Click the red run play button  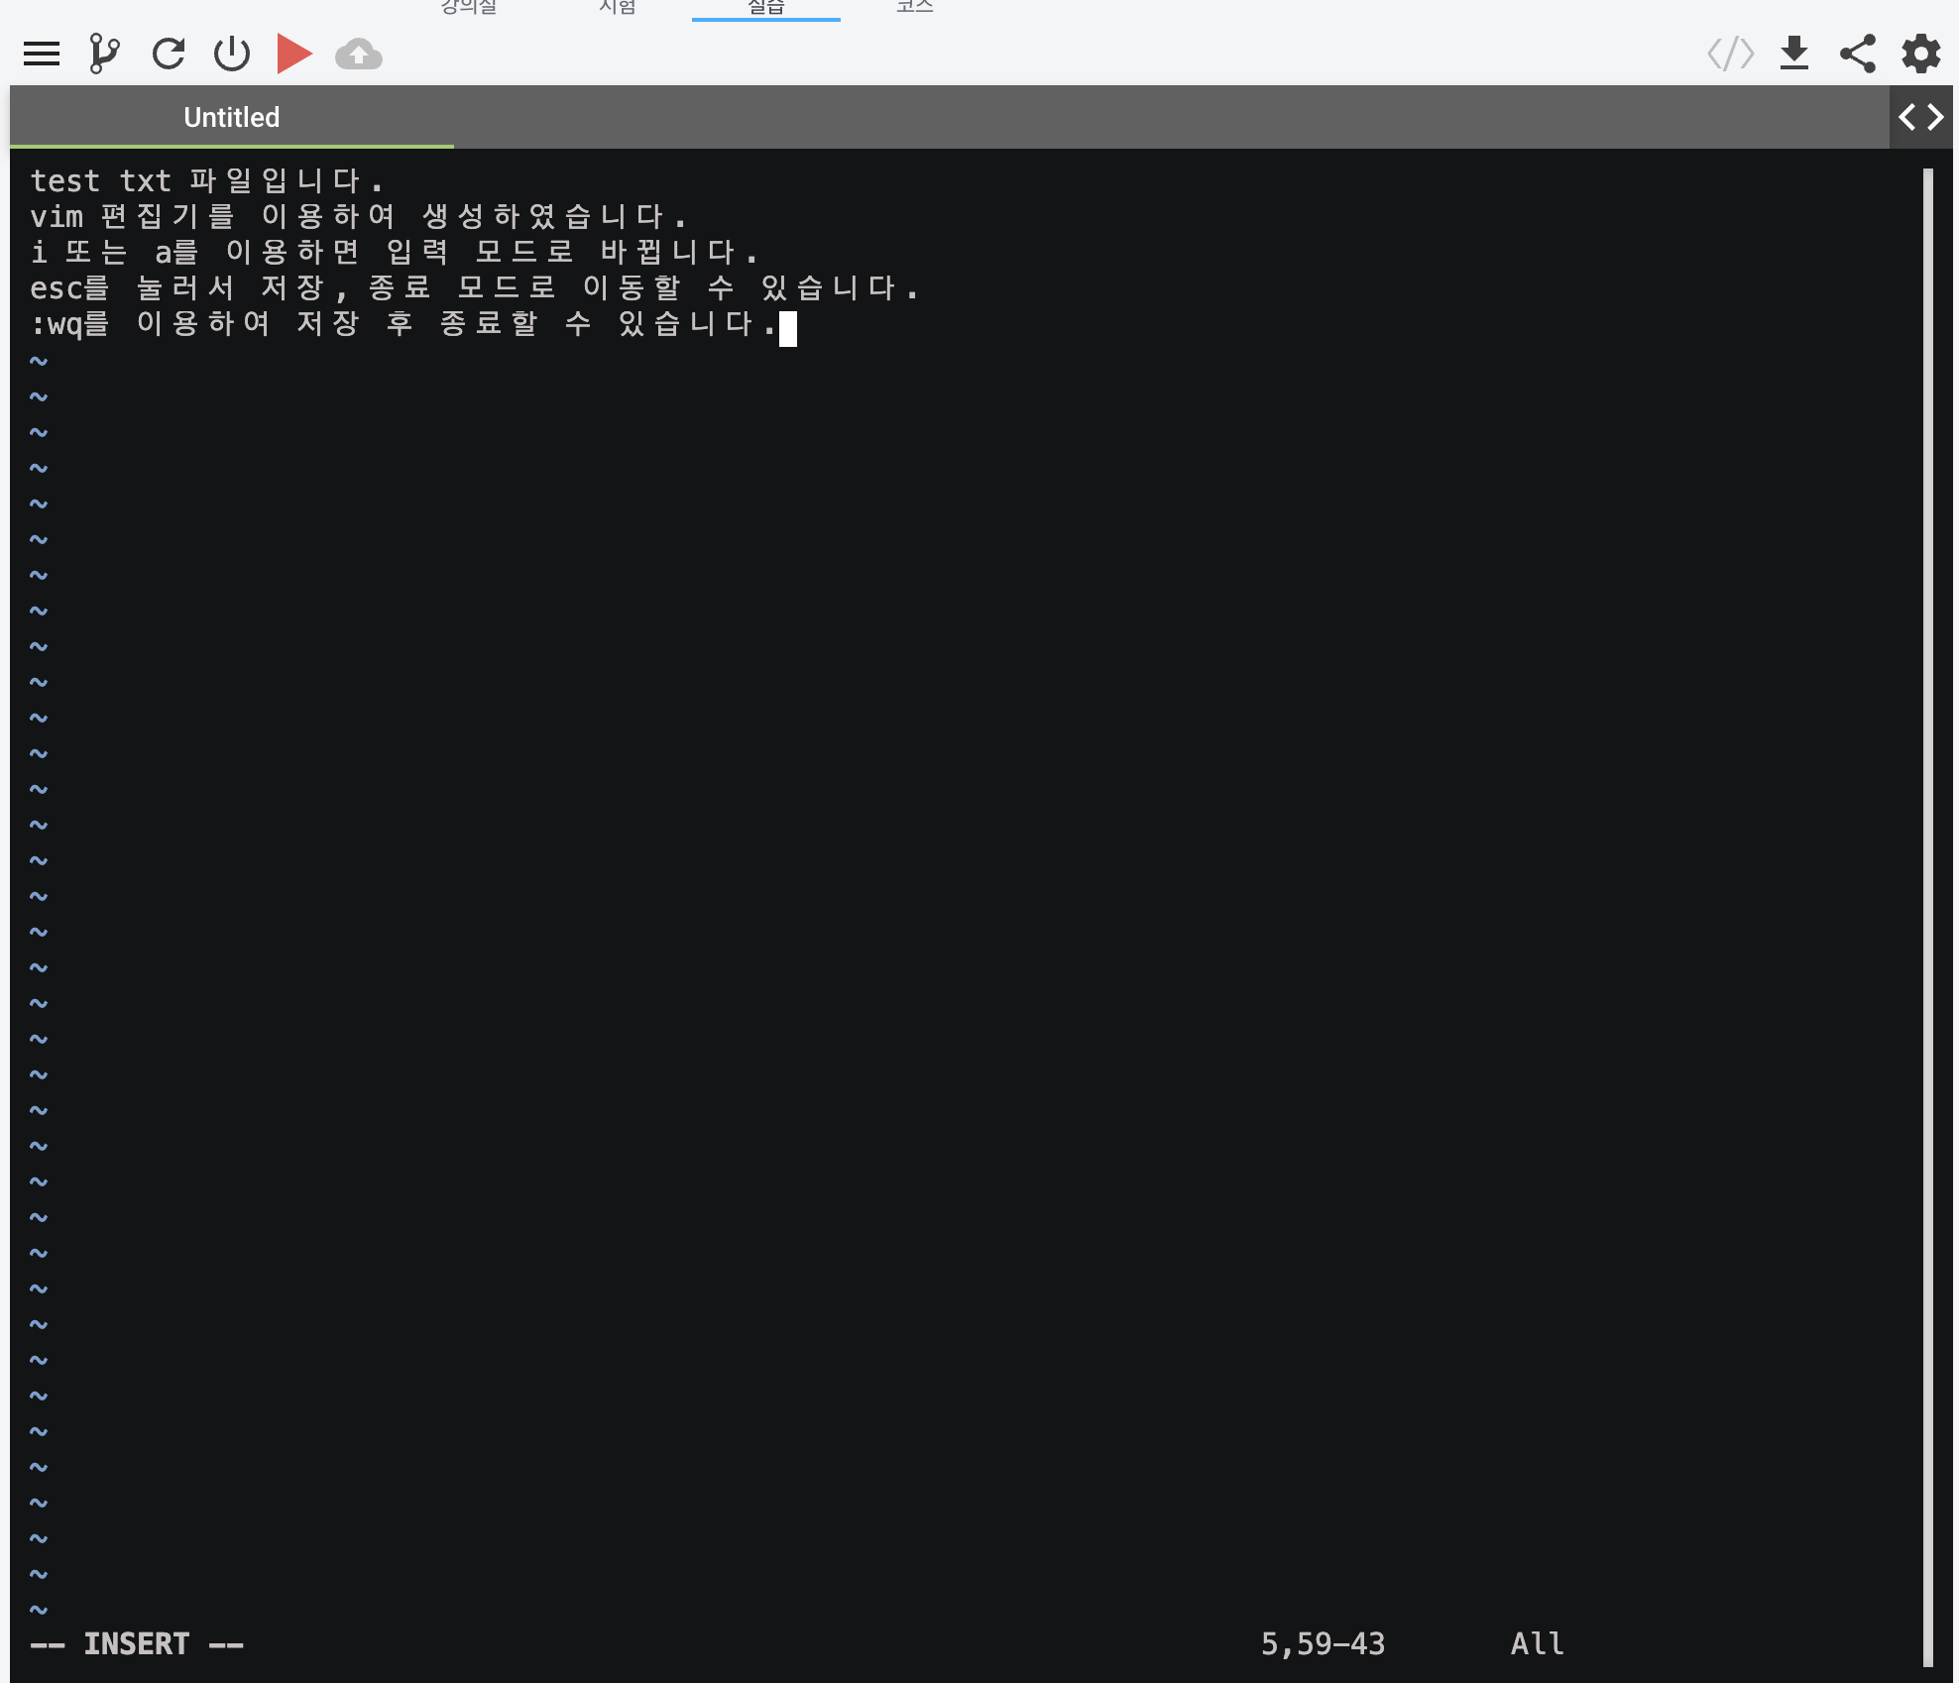point(294,54)
